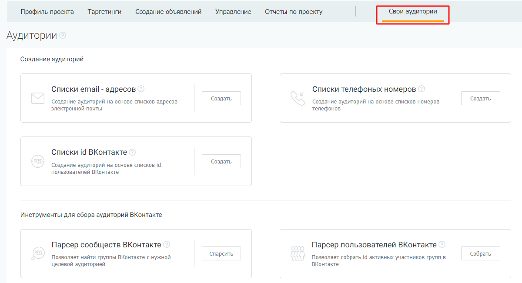This screenshot has height=283, width=522.
Task: Click Создать for email address lists
Action: coord(221,98)
